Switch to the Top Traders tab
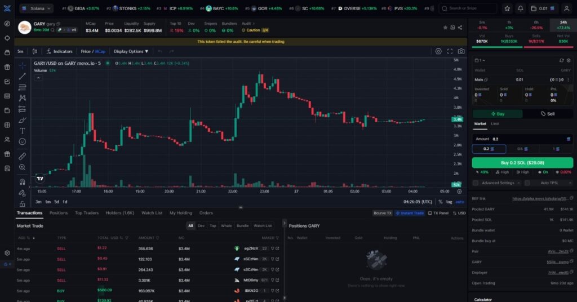 [x=86, y=213]
